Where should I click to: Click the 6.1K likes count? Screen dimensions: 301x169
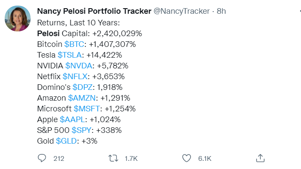(x=205, y=159)
